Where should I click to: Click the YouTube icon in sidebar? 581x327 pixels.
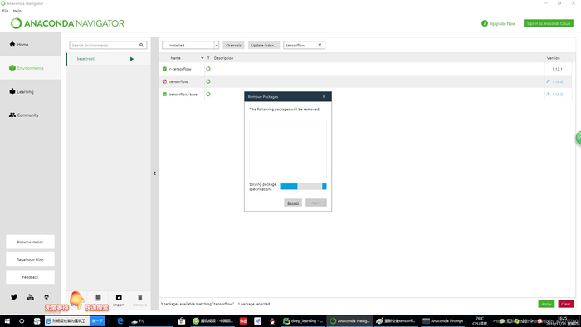pyautogui.click(x=31, y=297)
